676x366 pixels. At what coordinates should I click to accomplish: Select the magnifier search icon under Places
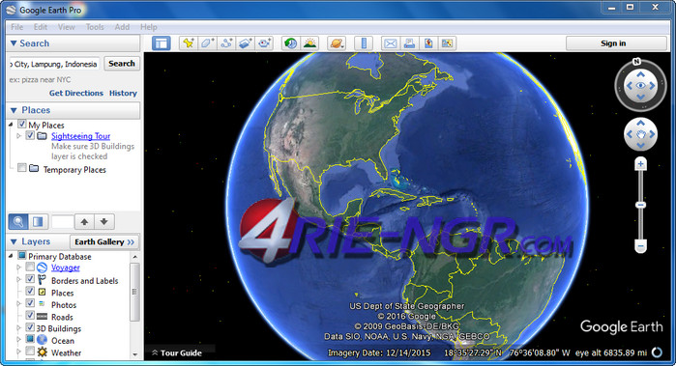[18, 222]
